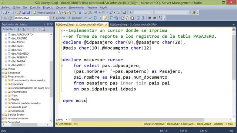This screenshot has width=237, height=133.
Task: Select the dbo.VUELO tree item
Action: (x=18, y=65)
